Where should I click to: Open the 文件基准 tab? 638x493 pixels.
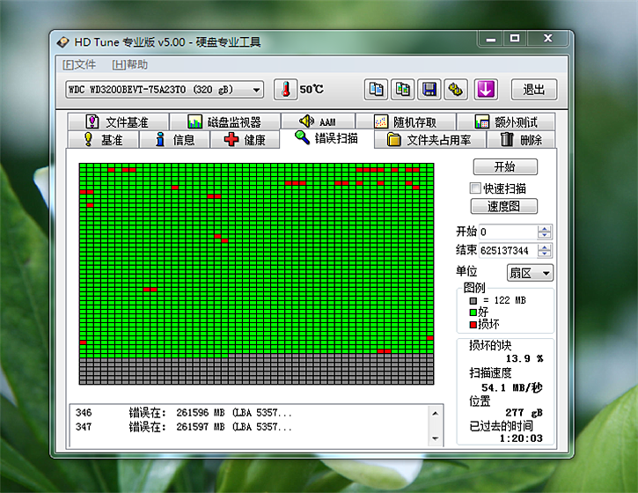(118, 121)
